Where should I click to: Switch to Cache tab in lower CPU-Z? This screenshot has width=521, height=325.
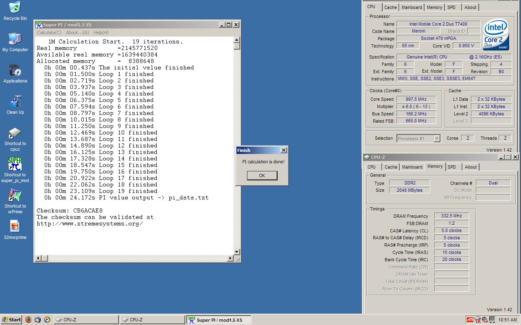pyautogui.click(x=391, y=167)
